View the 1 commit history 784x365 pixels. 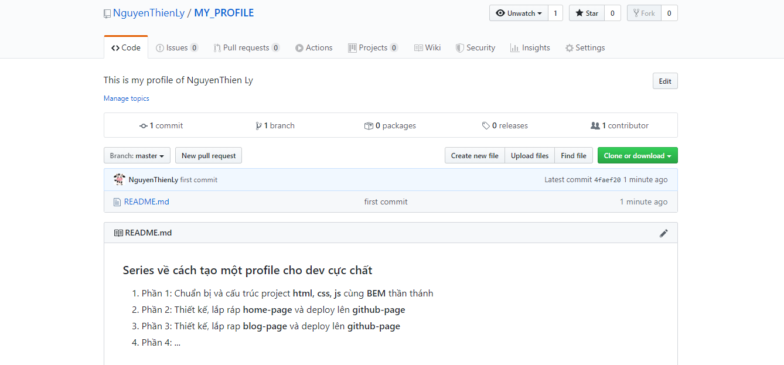(161, 125)
